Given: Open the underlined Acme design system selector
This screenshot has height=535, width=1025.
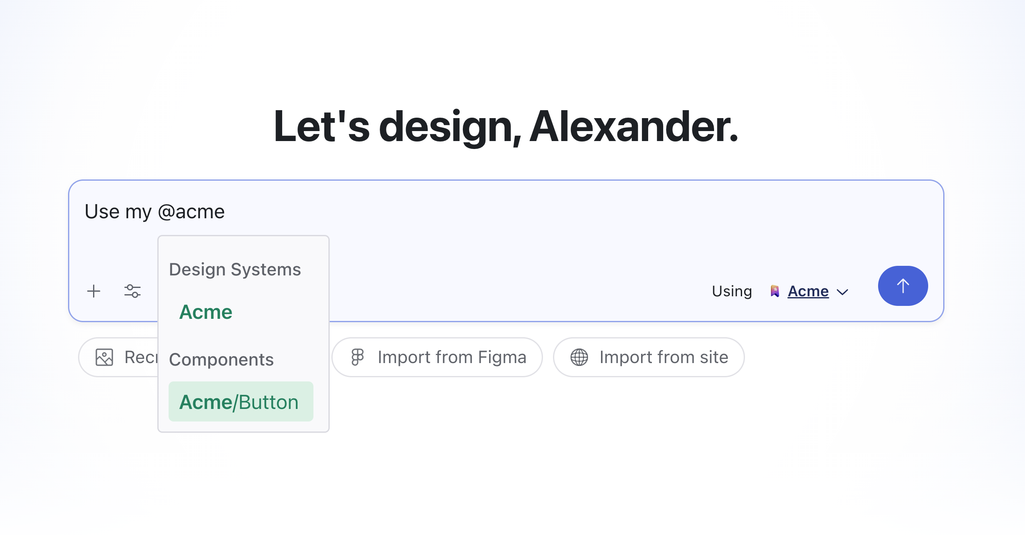Looking at the screenshot, I should [808, 291].
